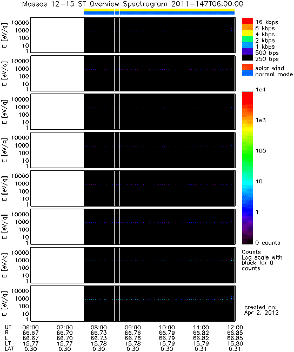Click the yellow telemetry rate bar above plots
Image resolution: width=294 pixels, height=352 pixels.
tap(159, 10)
